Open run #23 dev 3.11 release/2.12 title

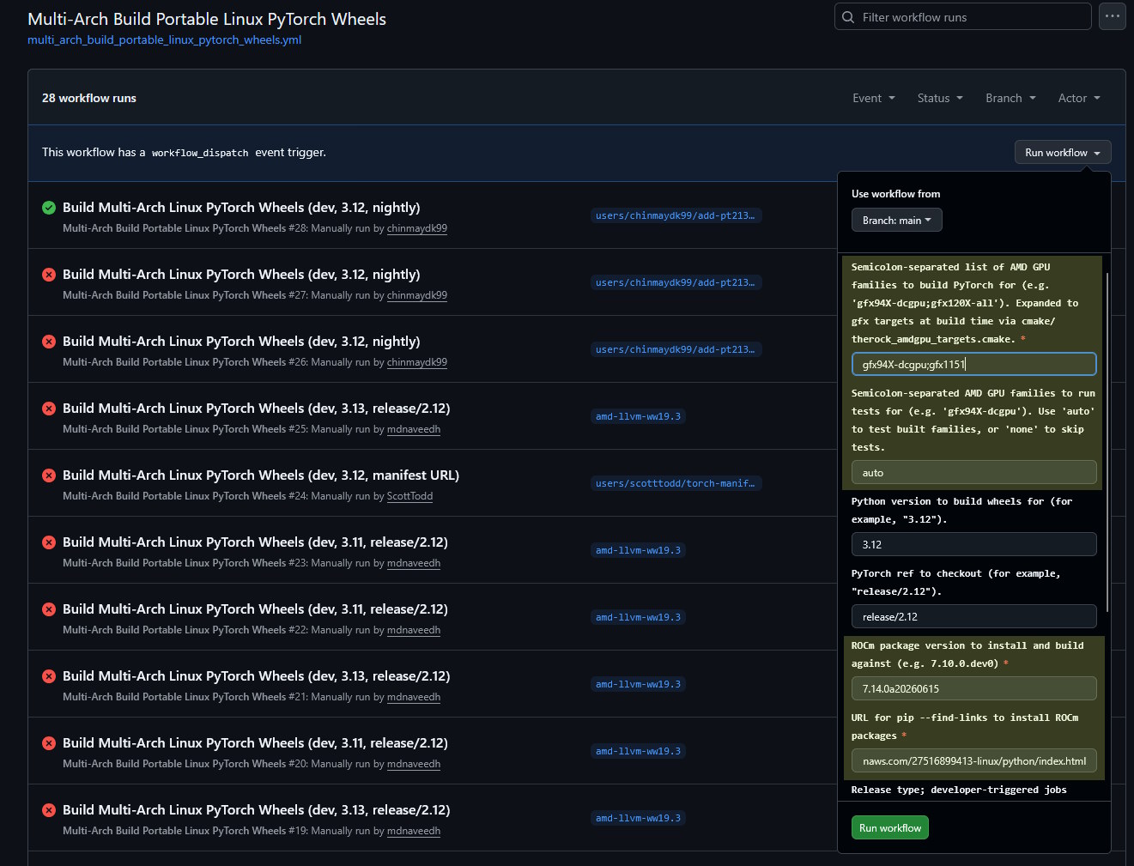(255, 542)
